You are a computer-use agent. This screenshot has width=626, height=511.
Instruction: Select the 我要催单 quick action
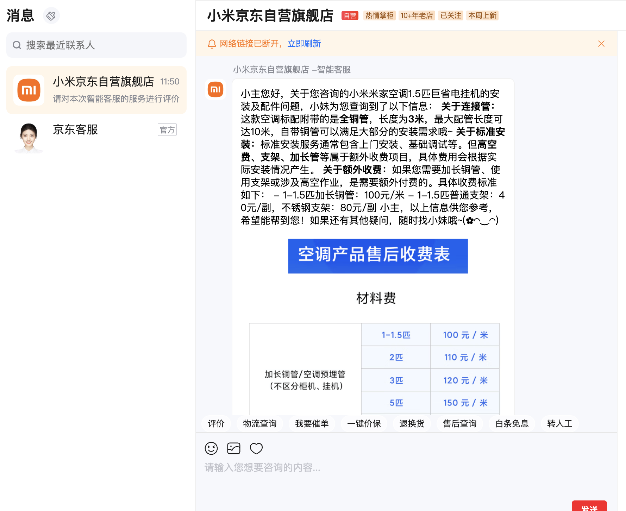tap(312, 423)
